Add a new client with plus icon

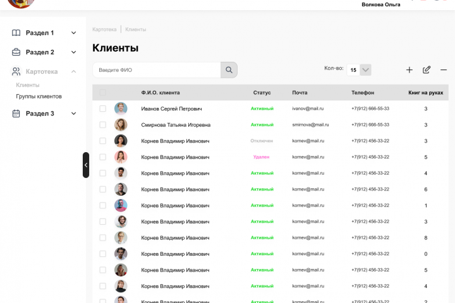tap(409, 70)
